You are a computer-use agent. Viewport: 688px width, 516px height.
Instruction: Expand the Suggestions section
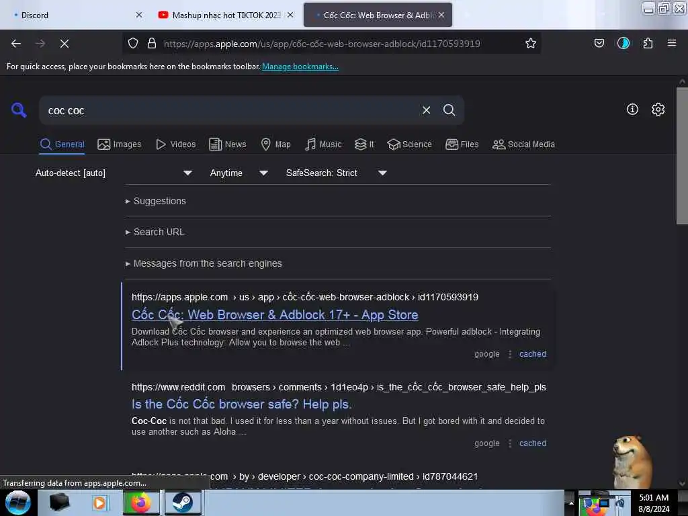[x=156, y=201]
